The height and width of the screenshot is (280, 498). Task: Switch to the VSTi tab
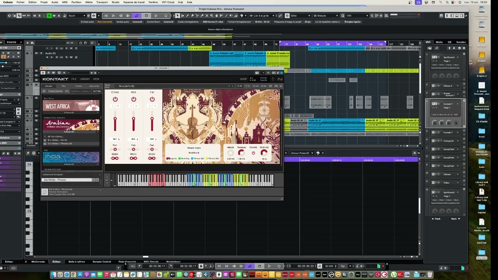(428, 42)
